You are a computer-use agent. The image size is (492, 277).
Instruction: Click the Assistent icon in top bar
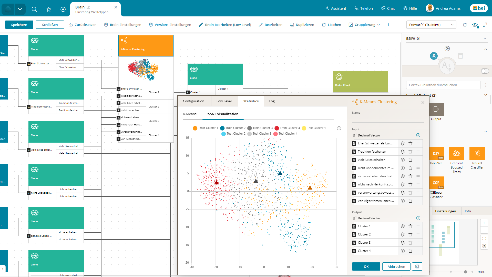(327, 8)
